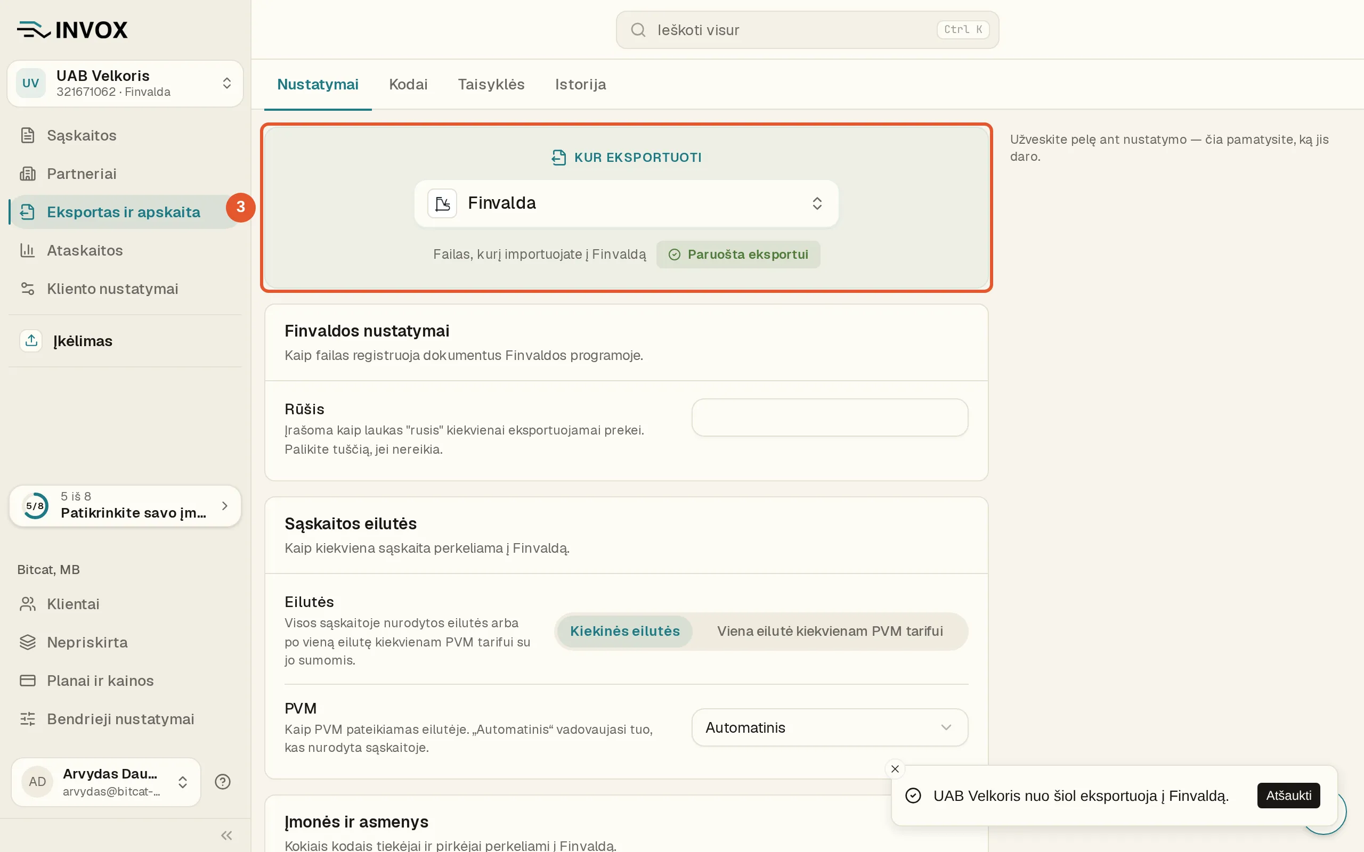Collapse the sidebar with double-chevron icon
1364x852 pixels.
[226, 835]
